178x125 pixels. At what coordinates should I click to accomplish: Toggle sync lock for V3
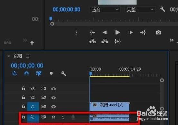pyautogui.click(x=44, y=89)
